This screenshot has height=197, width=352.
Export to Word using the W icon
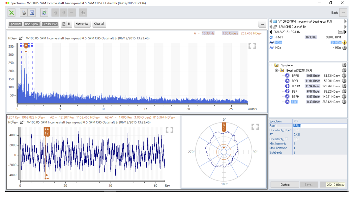(32, 13)
